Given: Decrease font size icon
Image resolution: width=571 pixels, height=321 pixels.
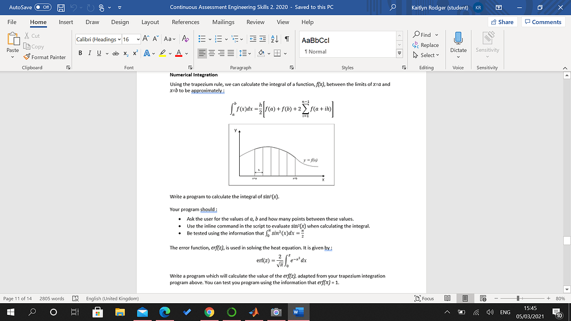Looking at the screenshot, I should pos(156,38).
